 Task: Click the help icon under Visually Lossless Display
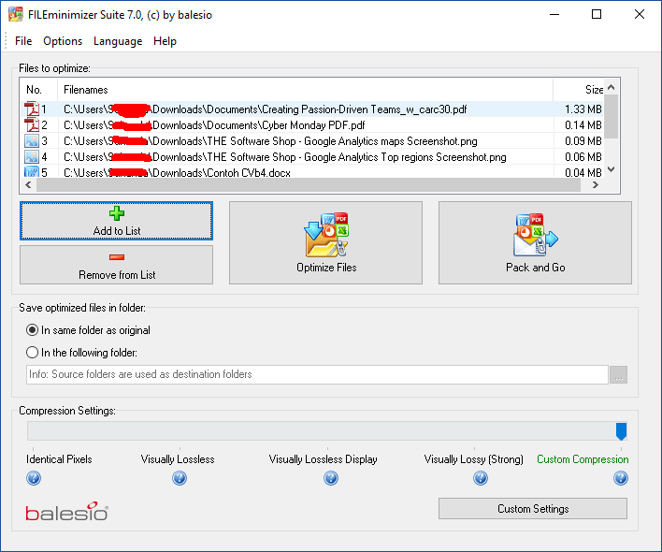coord(331,478)
